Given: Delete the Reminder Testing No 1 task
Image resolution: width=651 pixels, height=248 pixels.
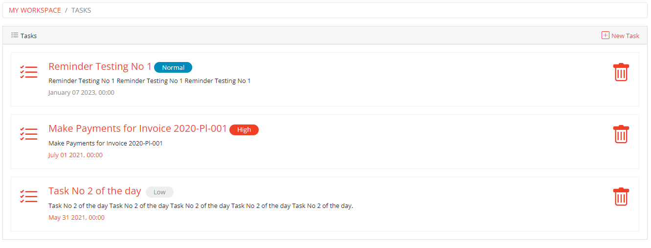Looking at the screenshot, I should coord(621,72).
